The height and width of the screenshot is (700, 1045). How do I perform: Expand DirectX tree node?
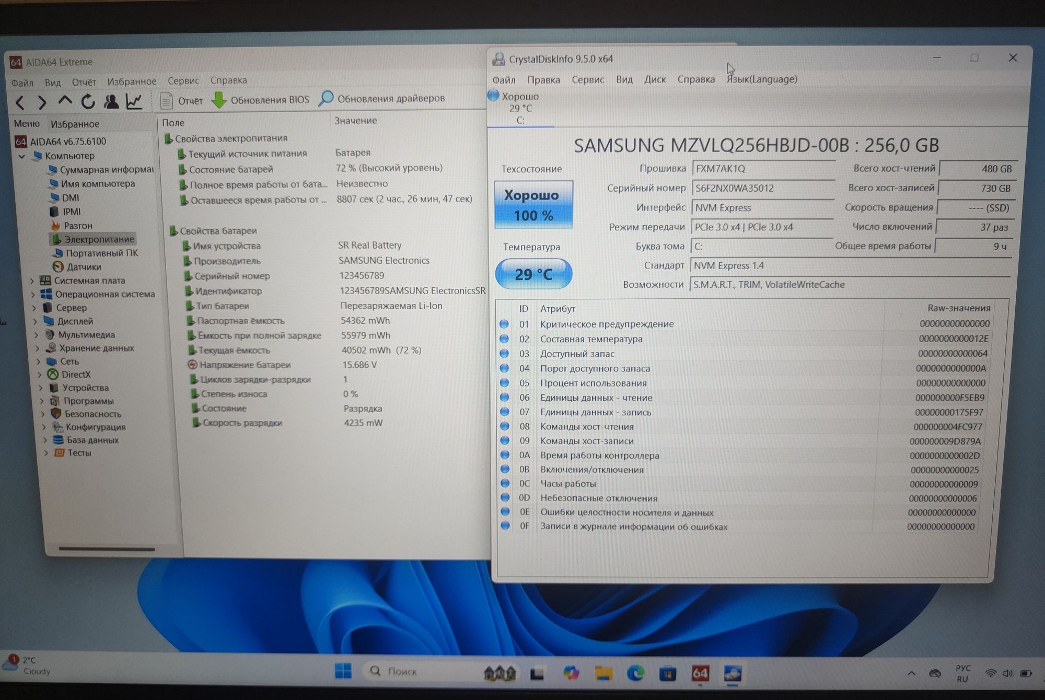(39, 375)
